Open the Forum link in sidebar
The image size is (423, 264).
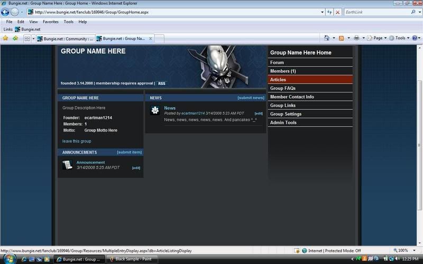277,62
